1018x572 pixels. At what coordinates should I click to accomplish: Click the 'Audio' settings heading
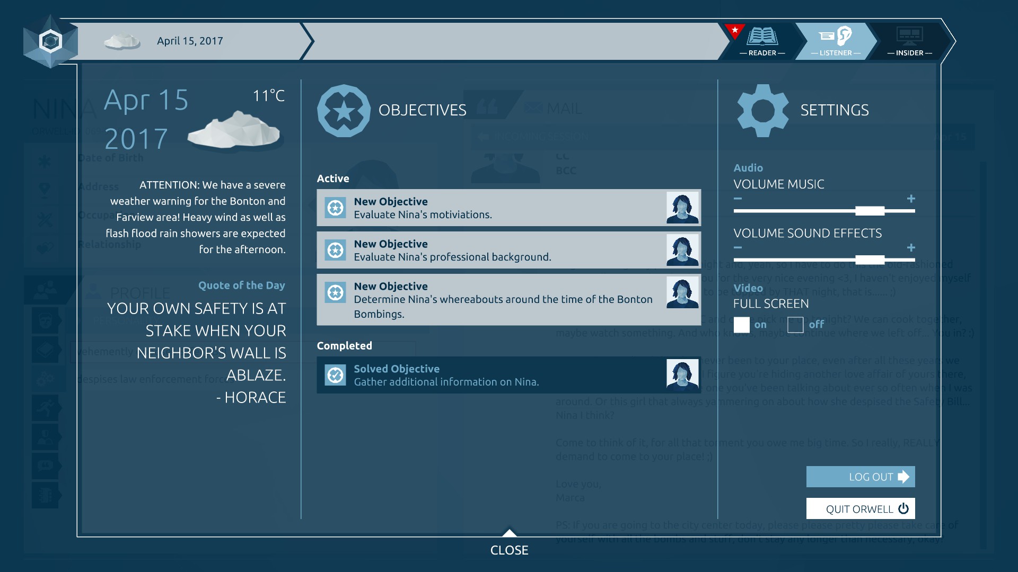coord(748,168)
